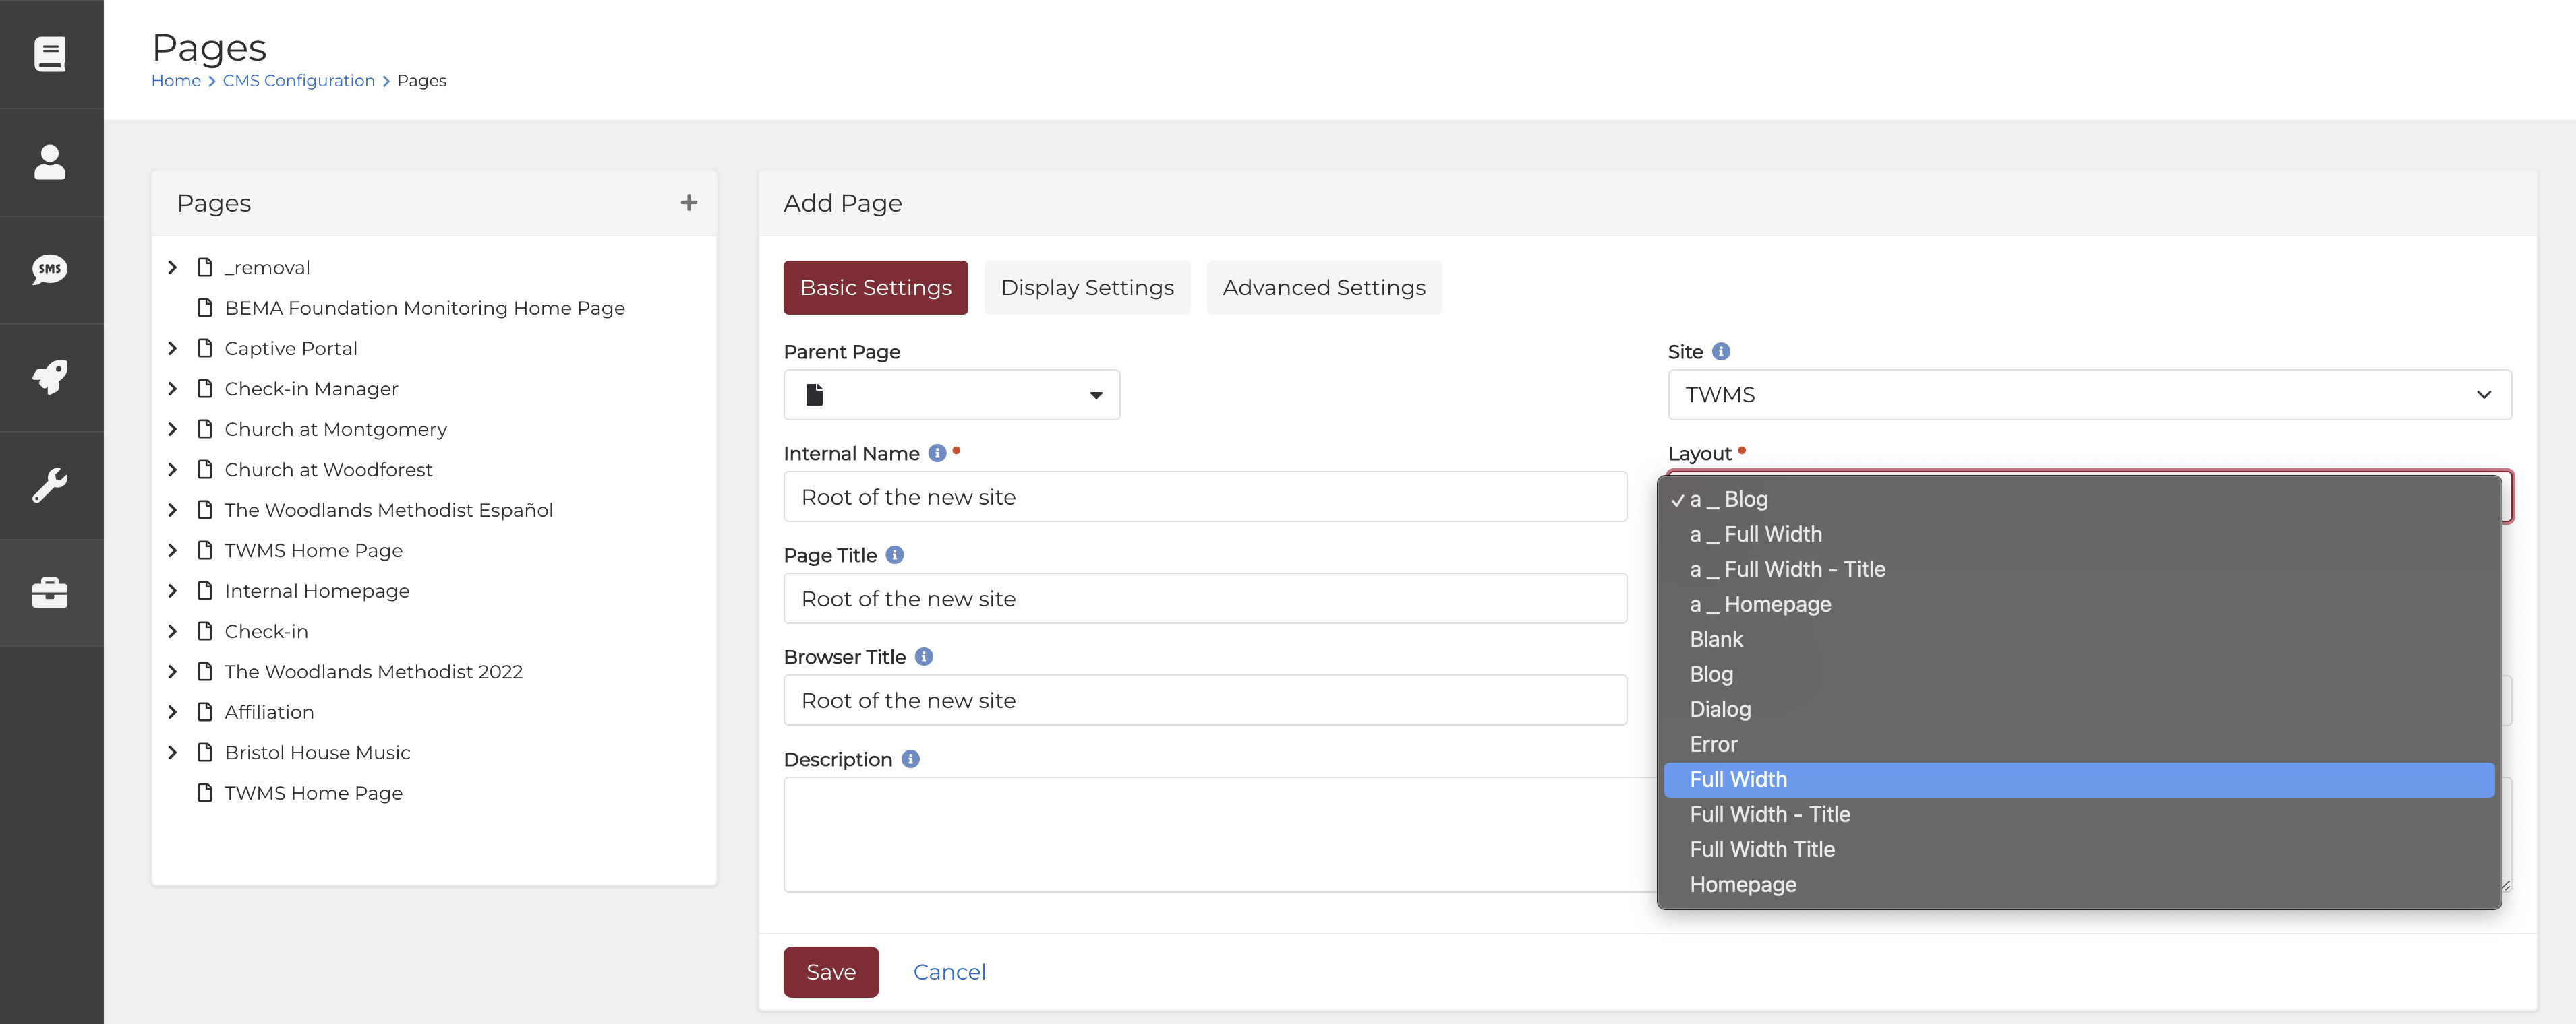Click the person/profile icon in sidebar

51,161
